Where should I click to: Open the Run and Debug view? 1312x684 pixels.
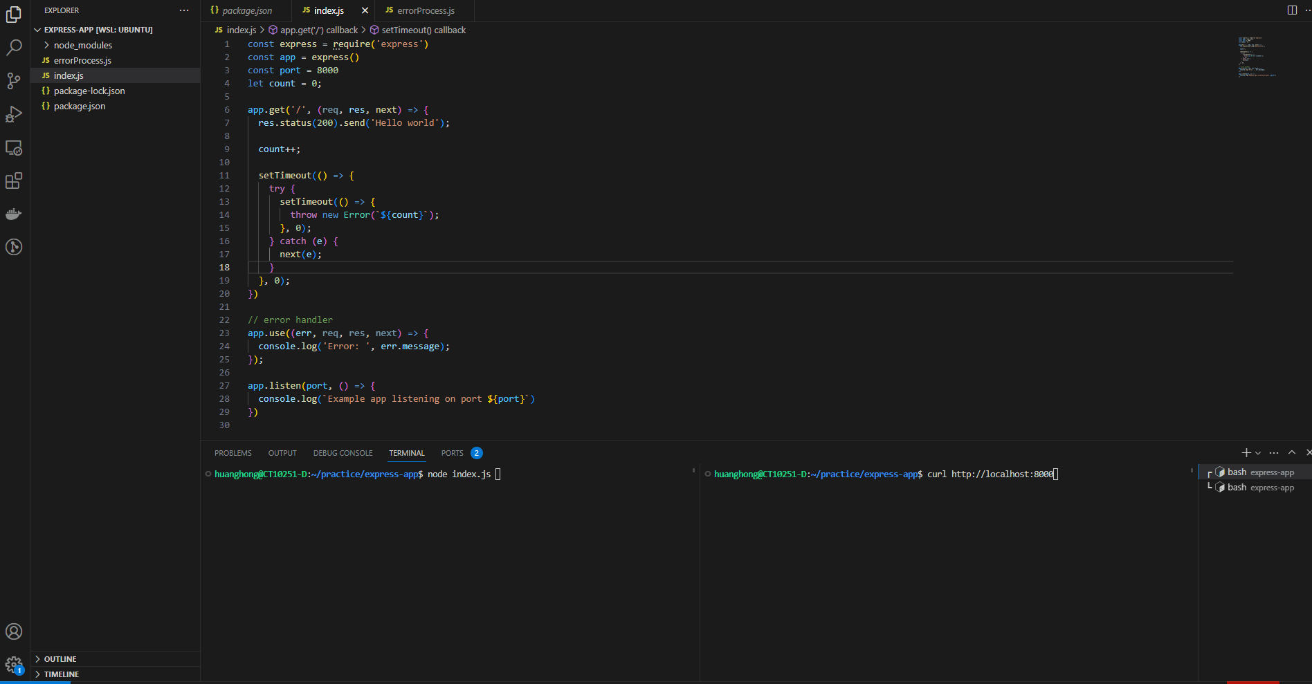click(14, 114)
